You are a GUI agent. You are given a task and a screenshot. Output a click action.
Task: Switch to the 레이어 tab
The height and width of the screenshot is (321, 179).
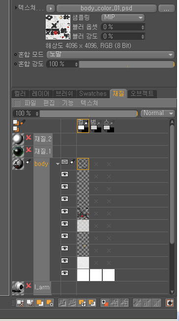(x=41, y=94)
